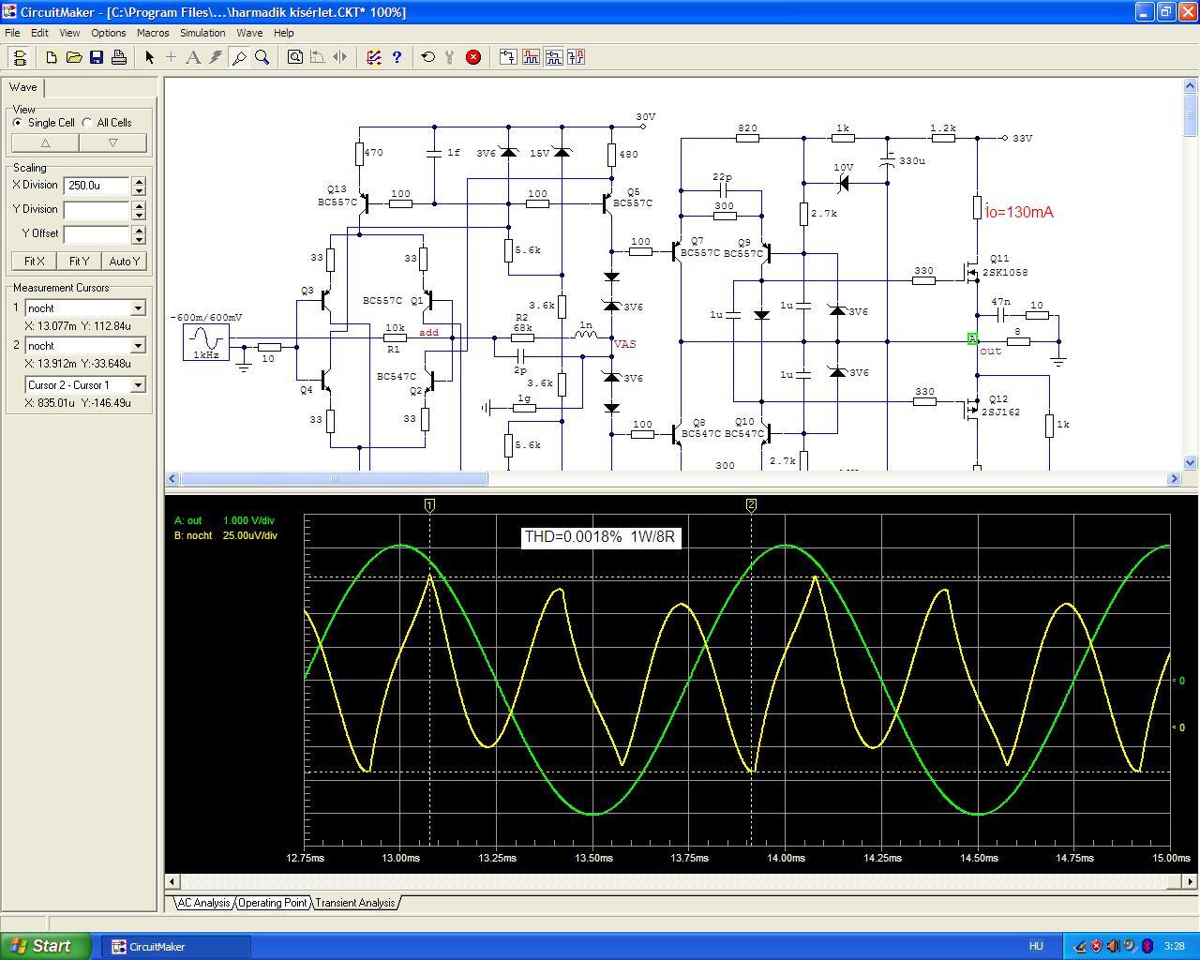Select the All Cells radio button

(x=87, y=123)
